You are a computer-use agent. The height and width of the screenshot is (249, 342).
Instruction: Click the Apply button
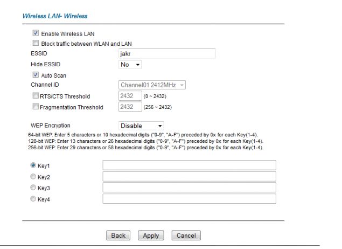coord(151,236)
